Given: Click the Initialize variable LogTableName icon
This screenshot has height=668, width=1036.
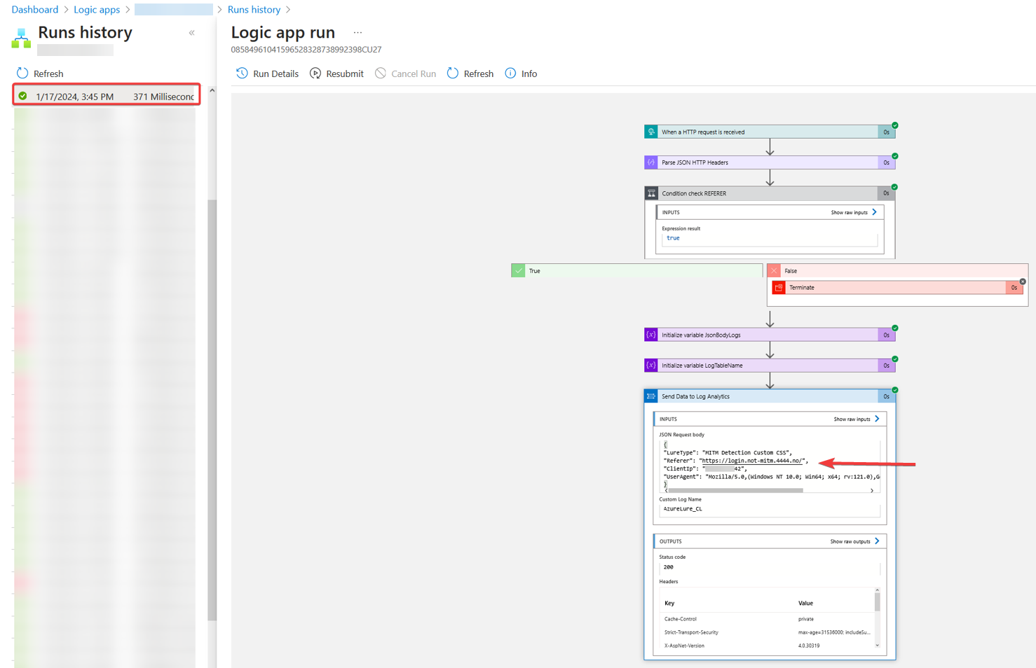Looking at the screenshot, I should click(651, 366).
